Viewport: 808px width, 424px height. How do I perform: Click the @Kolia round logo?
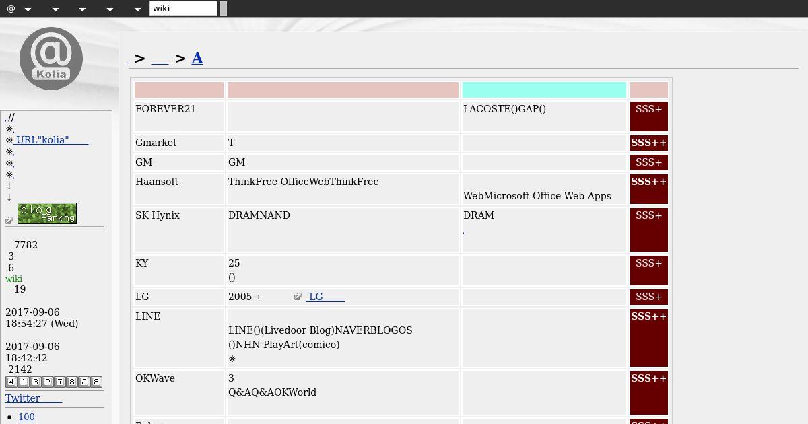click(51, 59)
